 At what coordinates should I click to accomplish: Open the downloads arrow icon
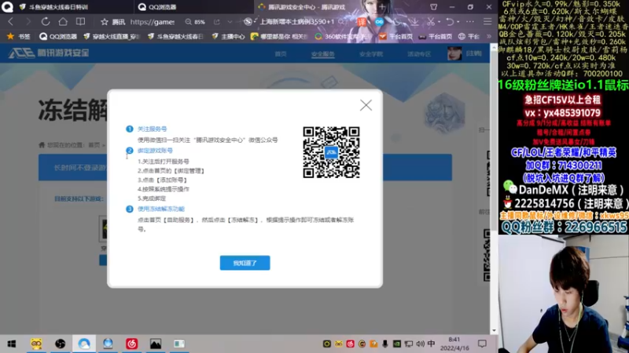pos(414,22)
